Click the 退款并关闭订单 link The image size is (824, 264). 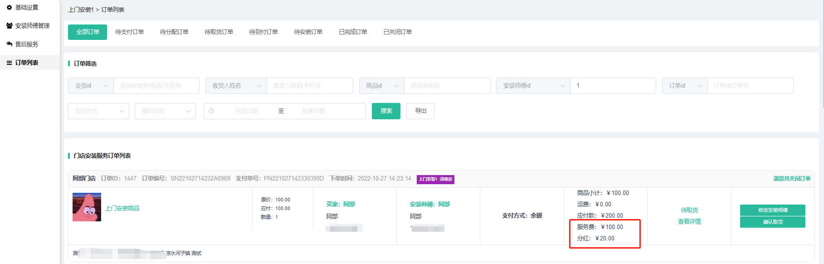(x=792, y=179)
